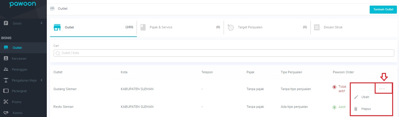Click the Pelanggan people icon
Viewport: 399px width, 117px height.
coord(6,69)
